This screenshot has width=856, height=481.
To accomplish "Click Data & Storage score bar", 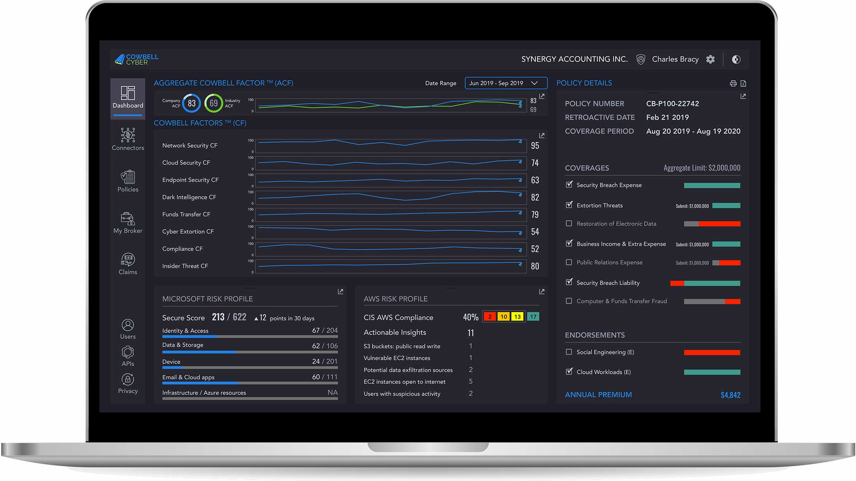I will click(x=250, y=352).
